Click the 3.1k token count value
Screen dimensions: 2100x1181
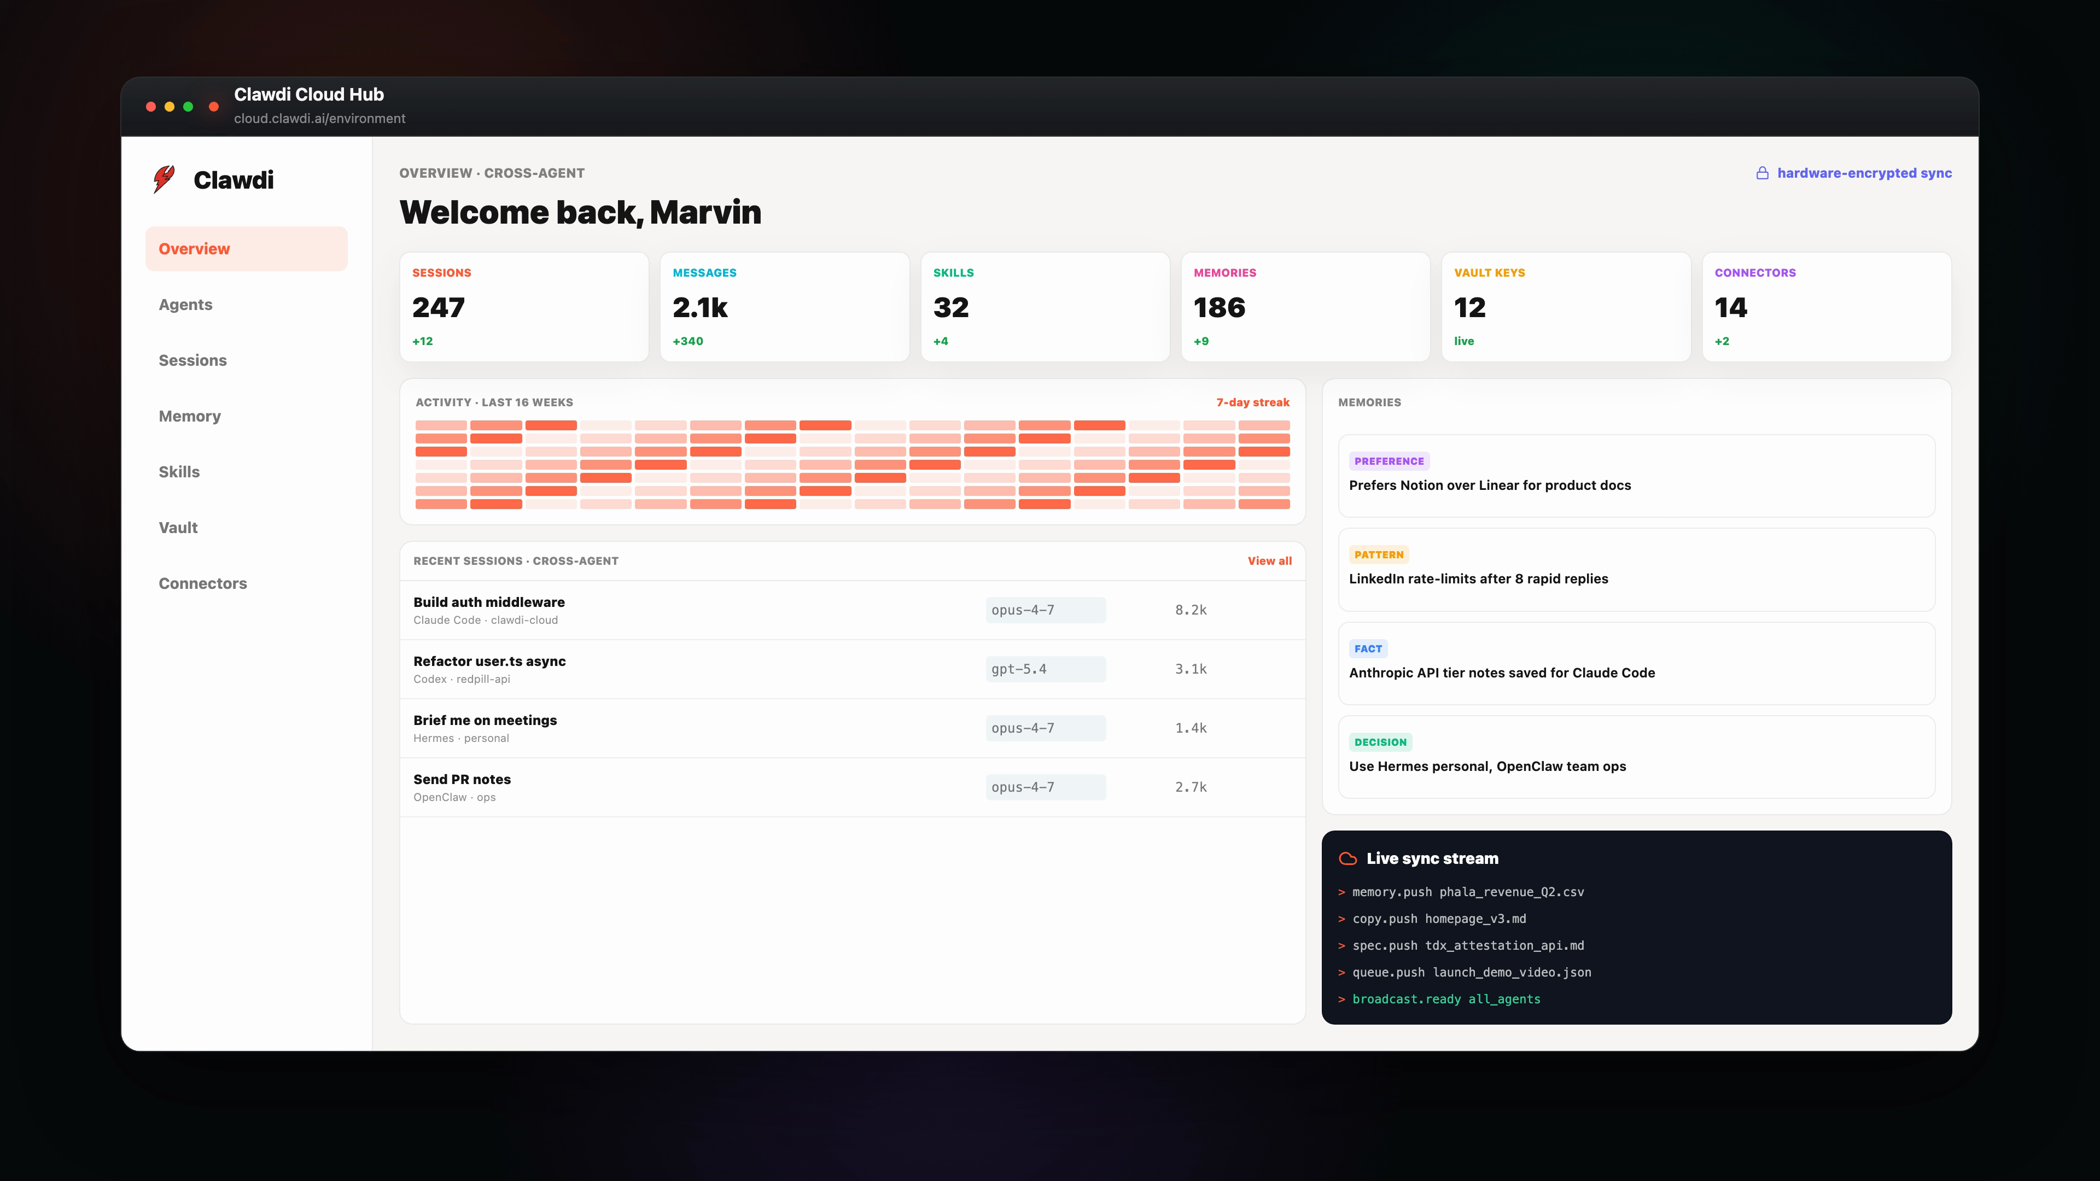tap(1190, 669)
